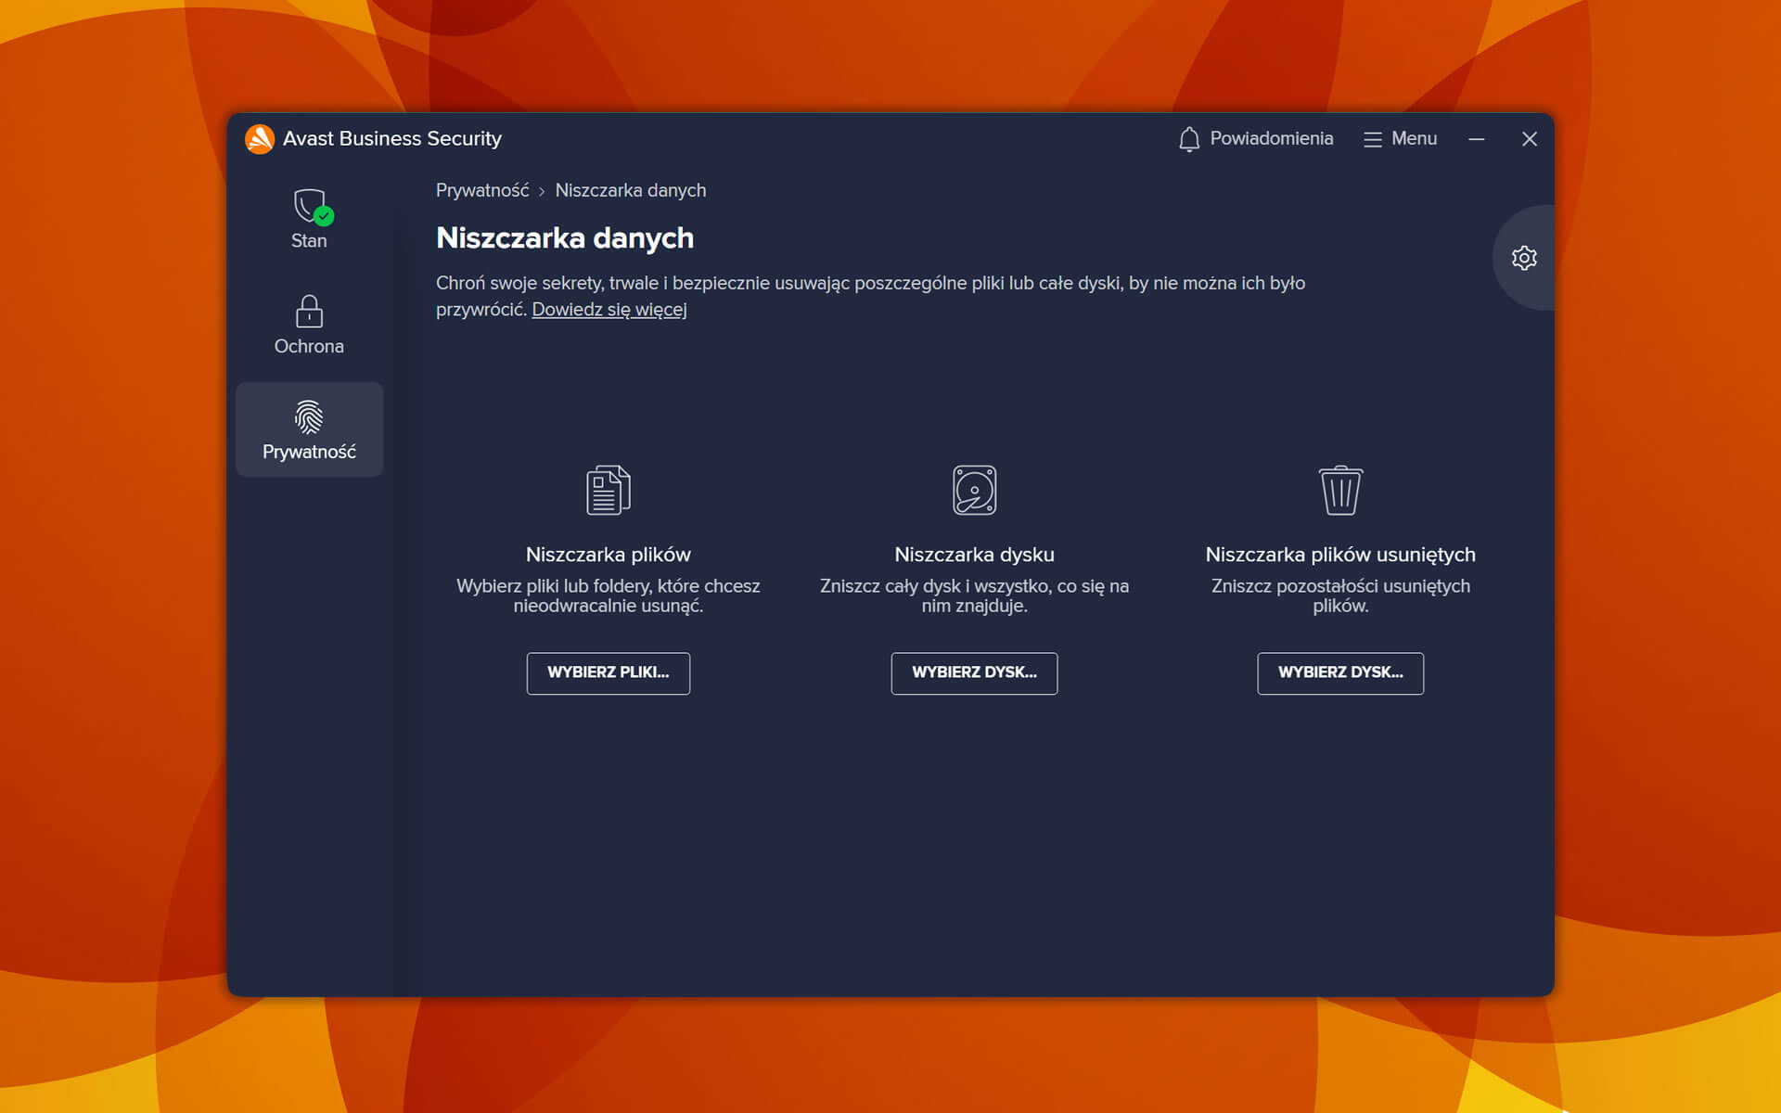
Task: Open data shredder settings gear
Action: tap(1524, 258)
